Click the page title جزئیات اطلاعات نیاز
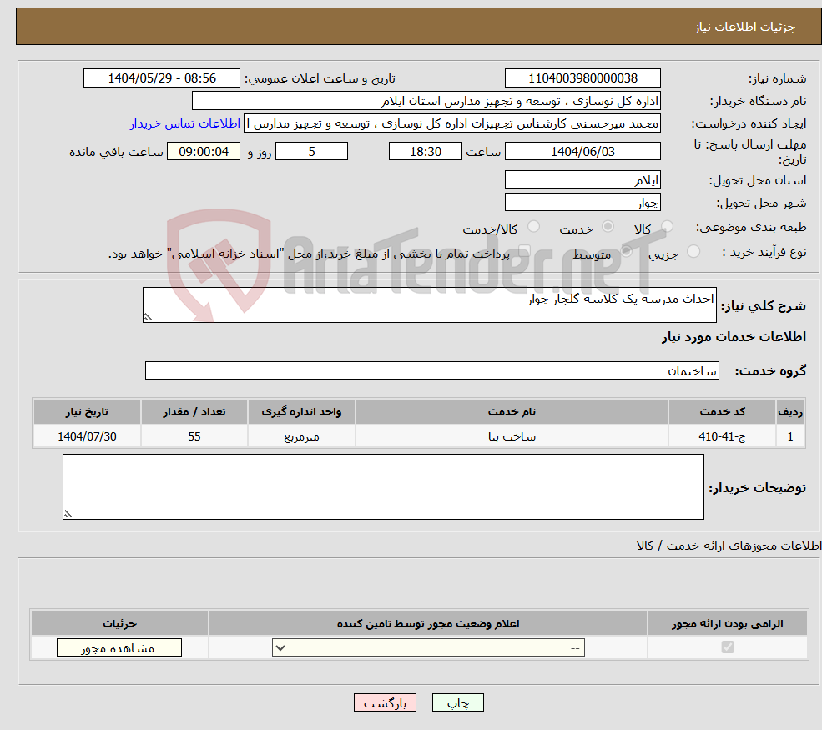 [x=745, y=27]
